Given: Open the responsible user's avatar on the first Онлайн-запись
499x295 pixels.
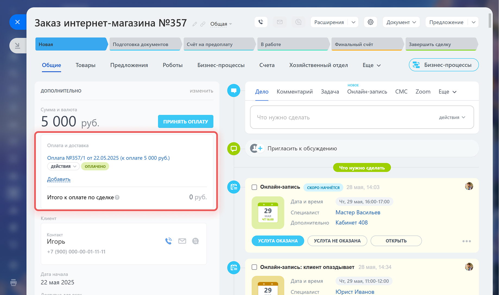Looking at the screenshot, I should pyautogui.click(x=469, y=186).
